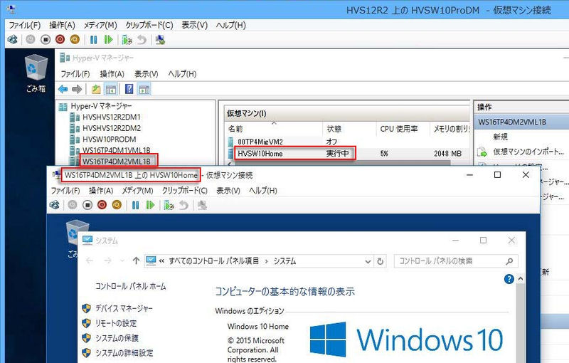Click Forward arrow in Hyper-V Manager toolbar
Viewport: 569px width, 363px height.
pos(77,89)
